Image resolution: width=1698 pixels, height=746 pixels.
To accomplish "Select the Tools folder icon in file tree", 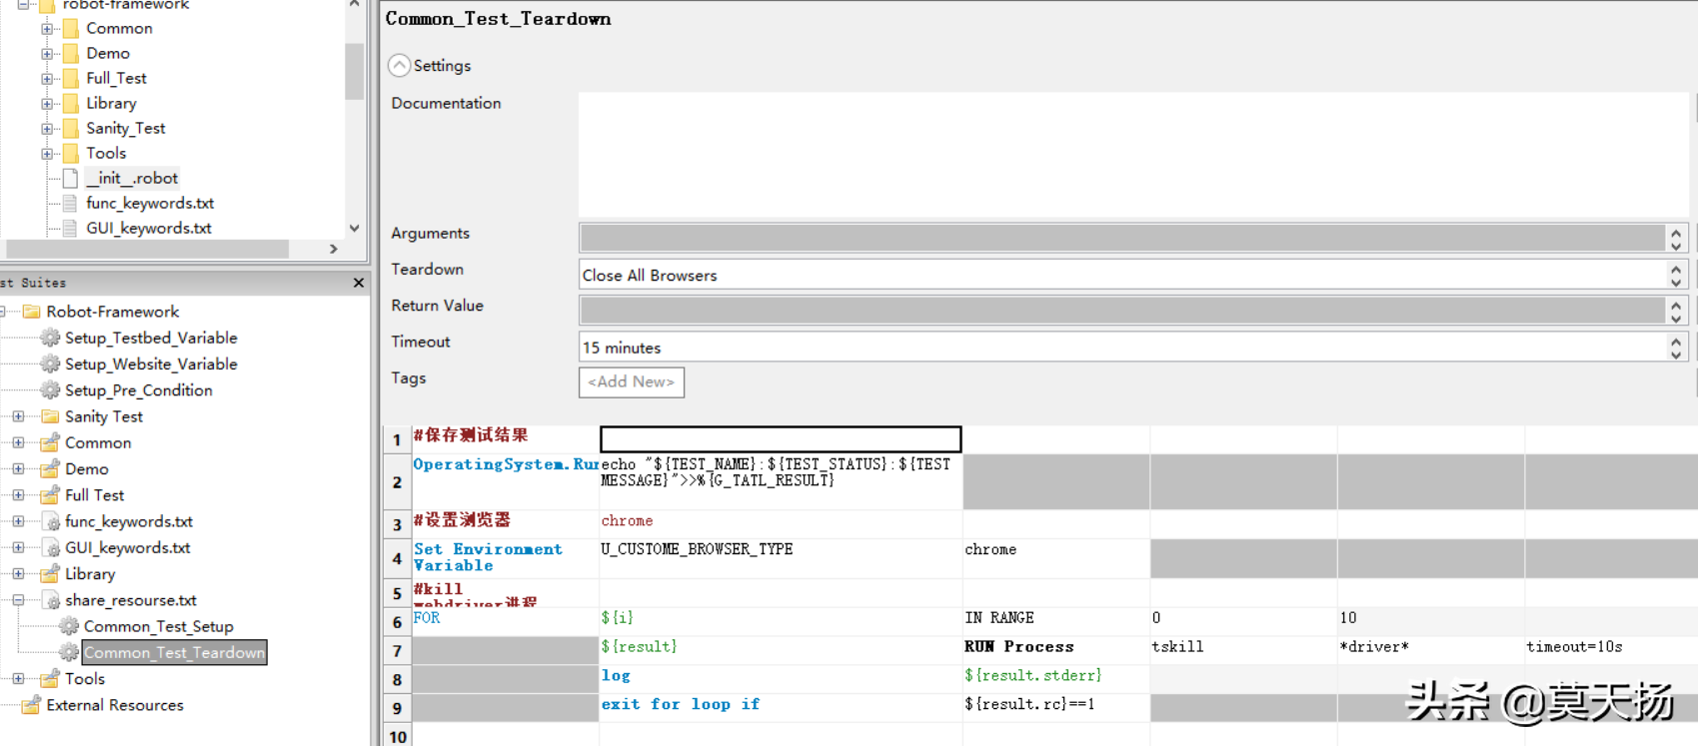I will tap(70, 153).
